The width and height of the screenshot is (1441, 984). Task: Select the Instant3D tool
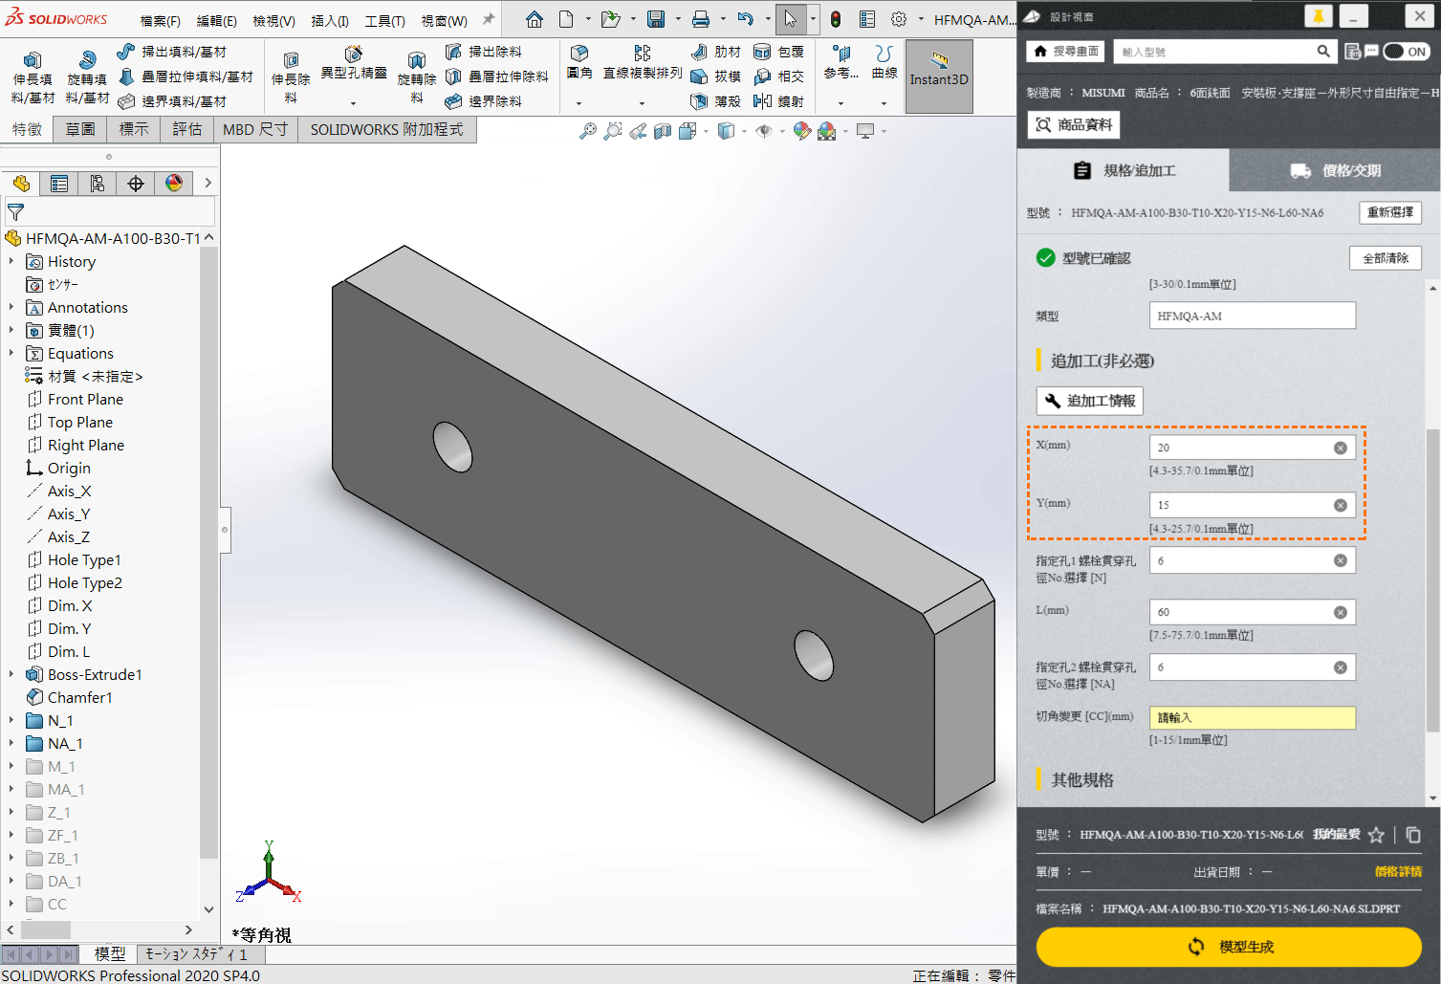click(x=939, y=76)
